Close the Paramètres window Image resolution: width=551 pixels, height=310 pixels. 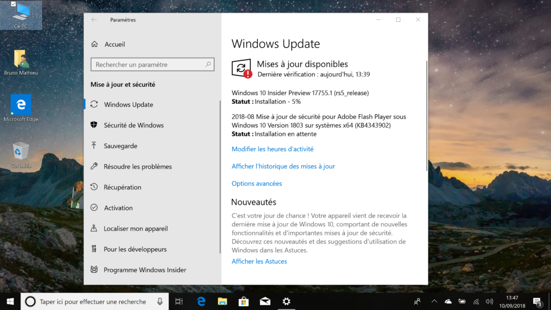coord(418,20)
